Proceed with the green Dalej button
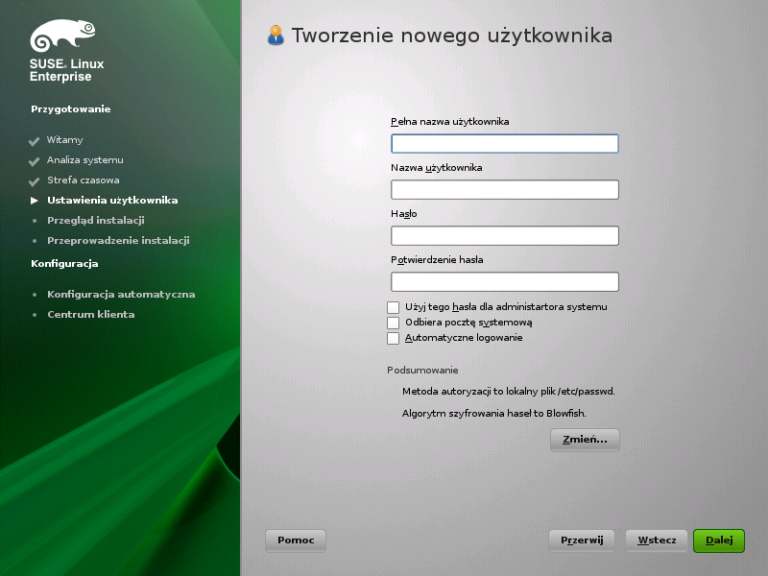Image resolution: width=768 pixels, height=576 pixels. [718, 540]
